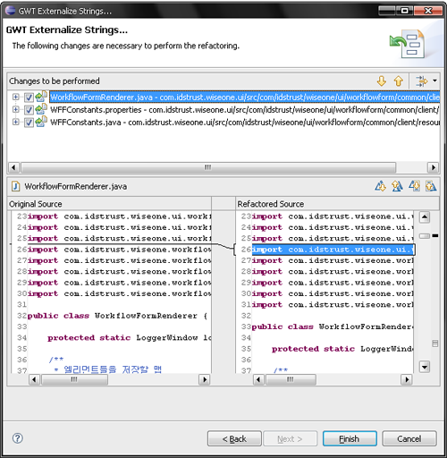The height and width of the screenshot is (458, 447).
Task: Click highlighted line 26 import in Refactored Source
Action: tap(333, 250)
